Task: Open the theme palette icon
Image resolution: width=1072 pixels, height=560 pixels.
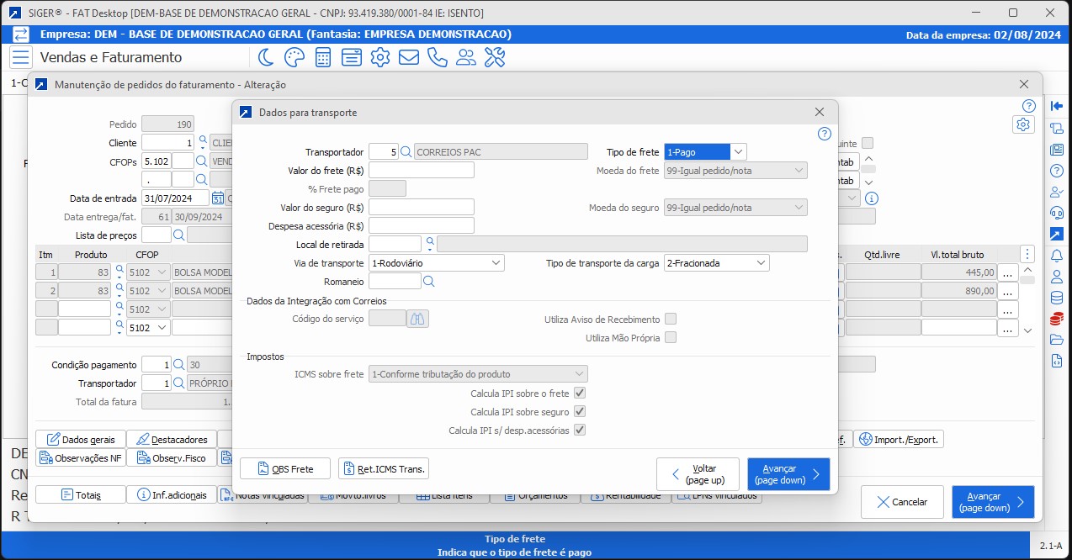Action: click(293, 57)
